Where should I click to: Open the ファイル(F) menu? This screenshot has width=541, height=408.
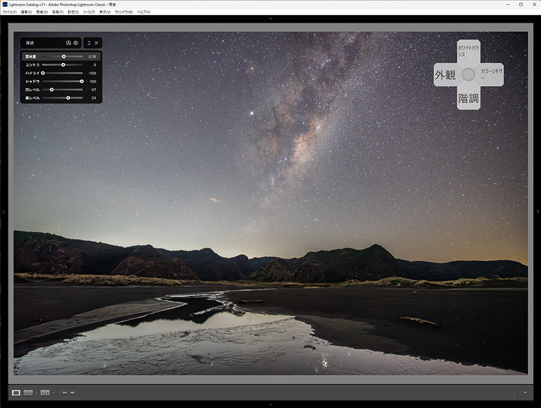(x=9, y=12)
